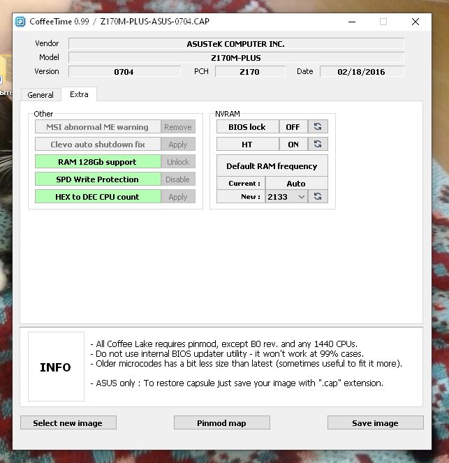This screenshot has height=463, width=449.
Task: Click the Version field 0704
Action: pyautogui.click(x=124, y=72)
